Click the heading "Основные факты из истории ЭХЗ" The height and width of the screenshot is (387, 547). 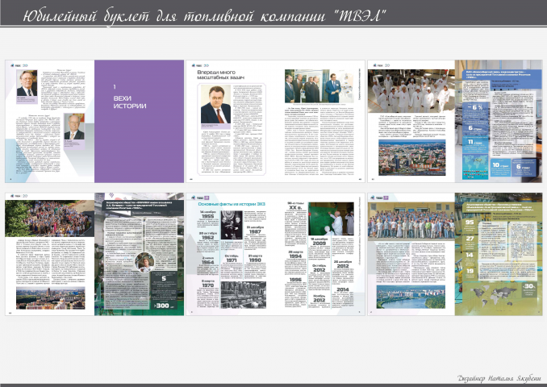(x=232, y=204)
